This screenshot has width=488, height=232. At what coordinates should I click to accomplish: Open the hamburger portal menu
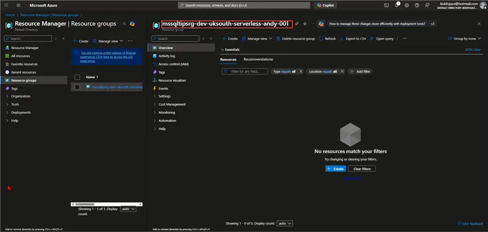coord(18,5)
